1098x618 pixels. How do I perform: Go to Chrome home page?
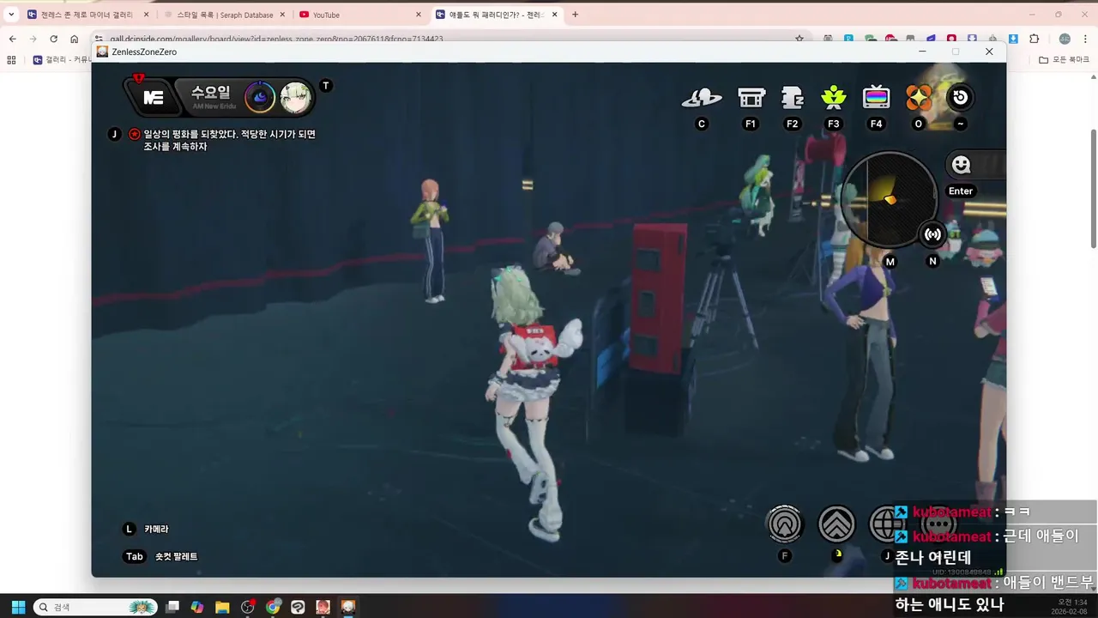click(x=74, y=39)
